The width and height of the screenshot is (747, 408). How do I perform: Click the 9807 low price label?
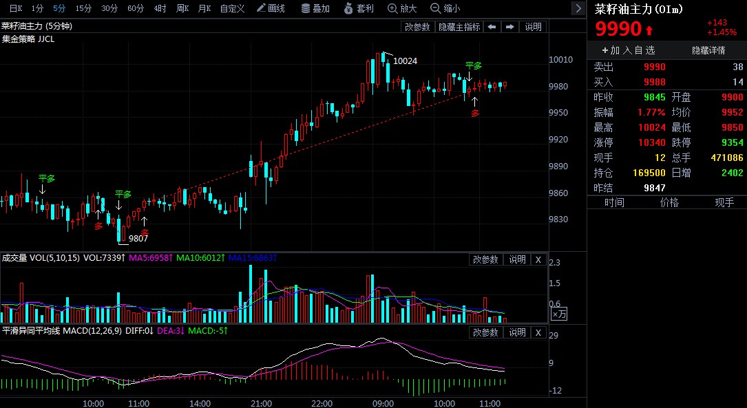138,239
